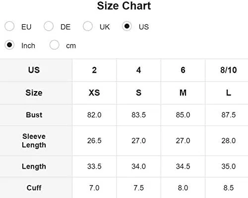
Task: Select the US sizing radio button
Action: (127, 26)
